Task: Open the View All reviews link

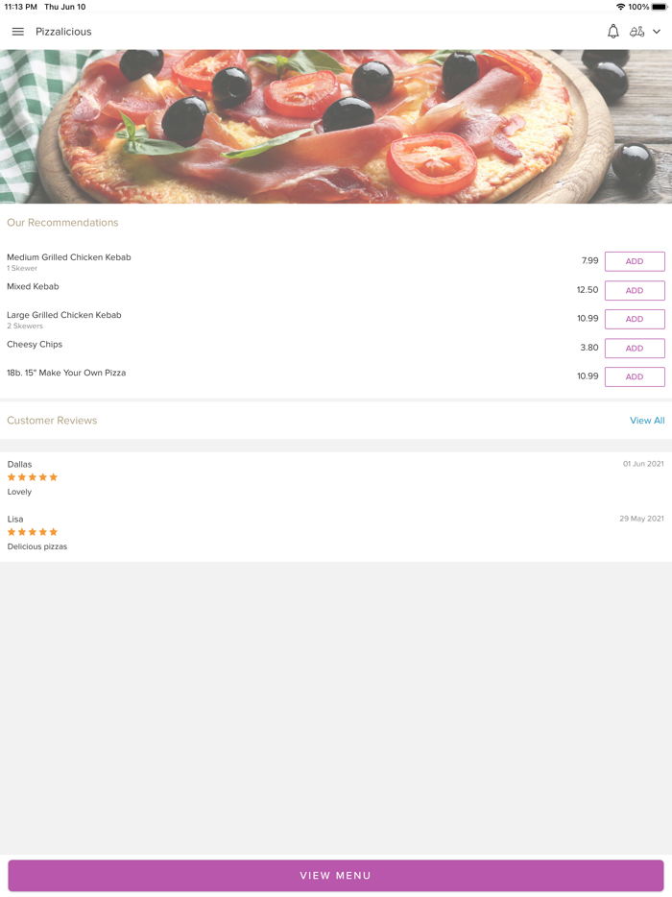Action: (647, 420)
